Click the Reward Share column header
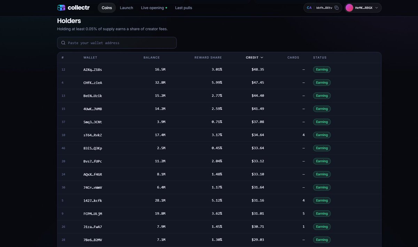The image size is (418, 247). point(208,58)
